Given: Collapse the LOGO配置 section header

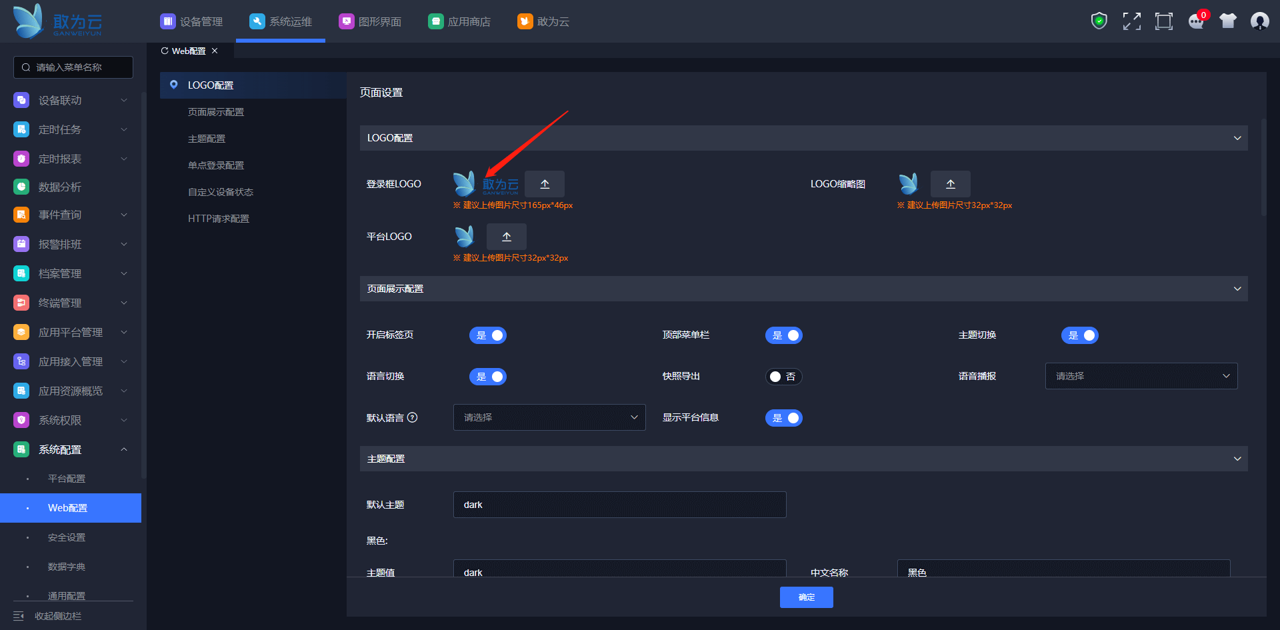Looking at the screenshot, I should [x=804, y=138].
